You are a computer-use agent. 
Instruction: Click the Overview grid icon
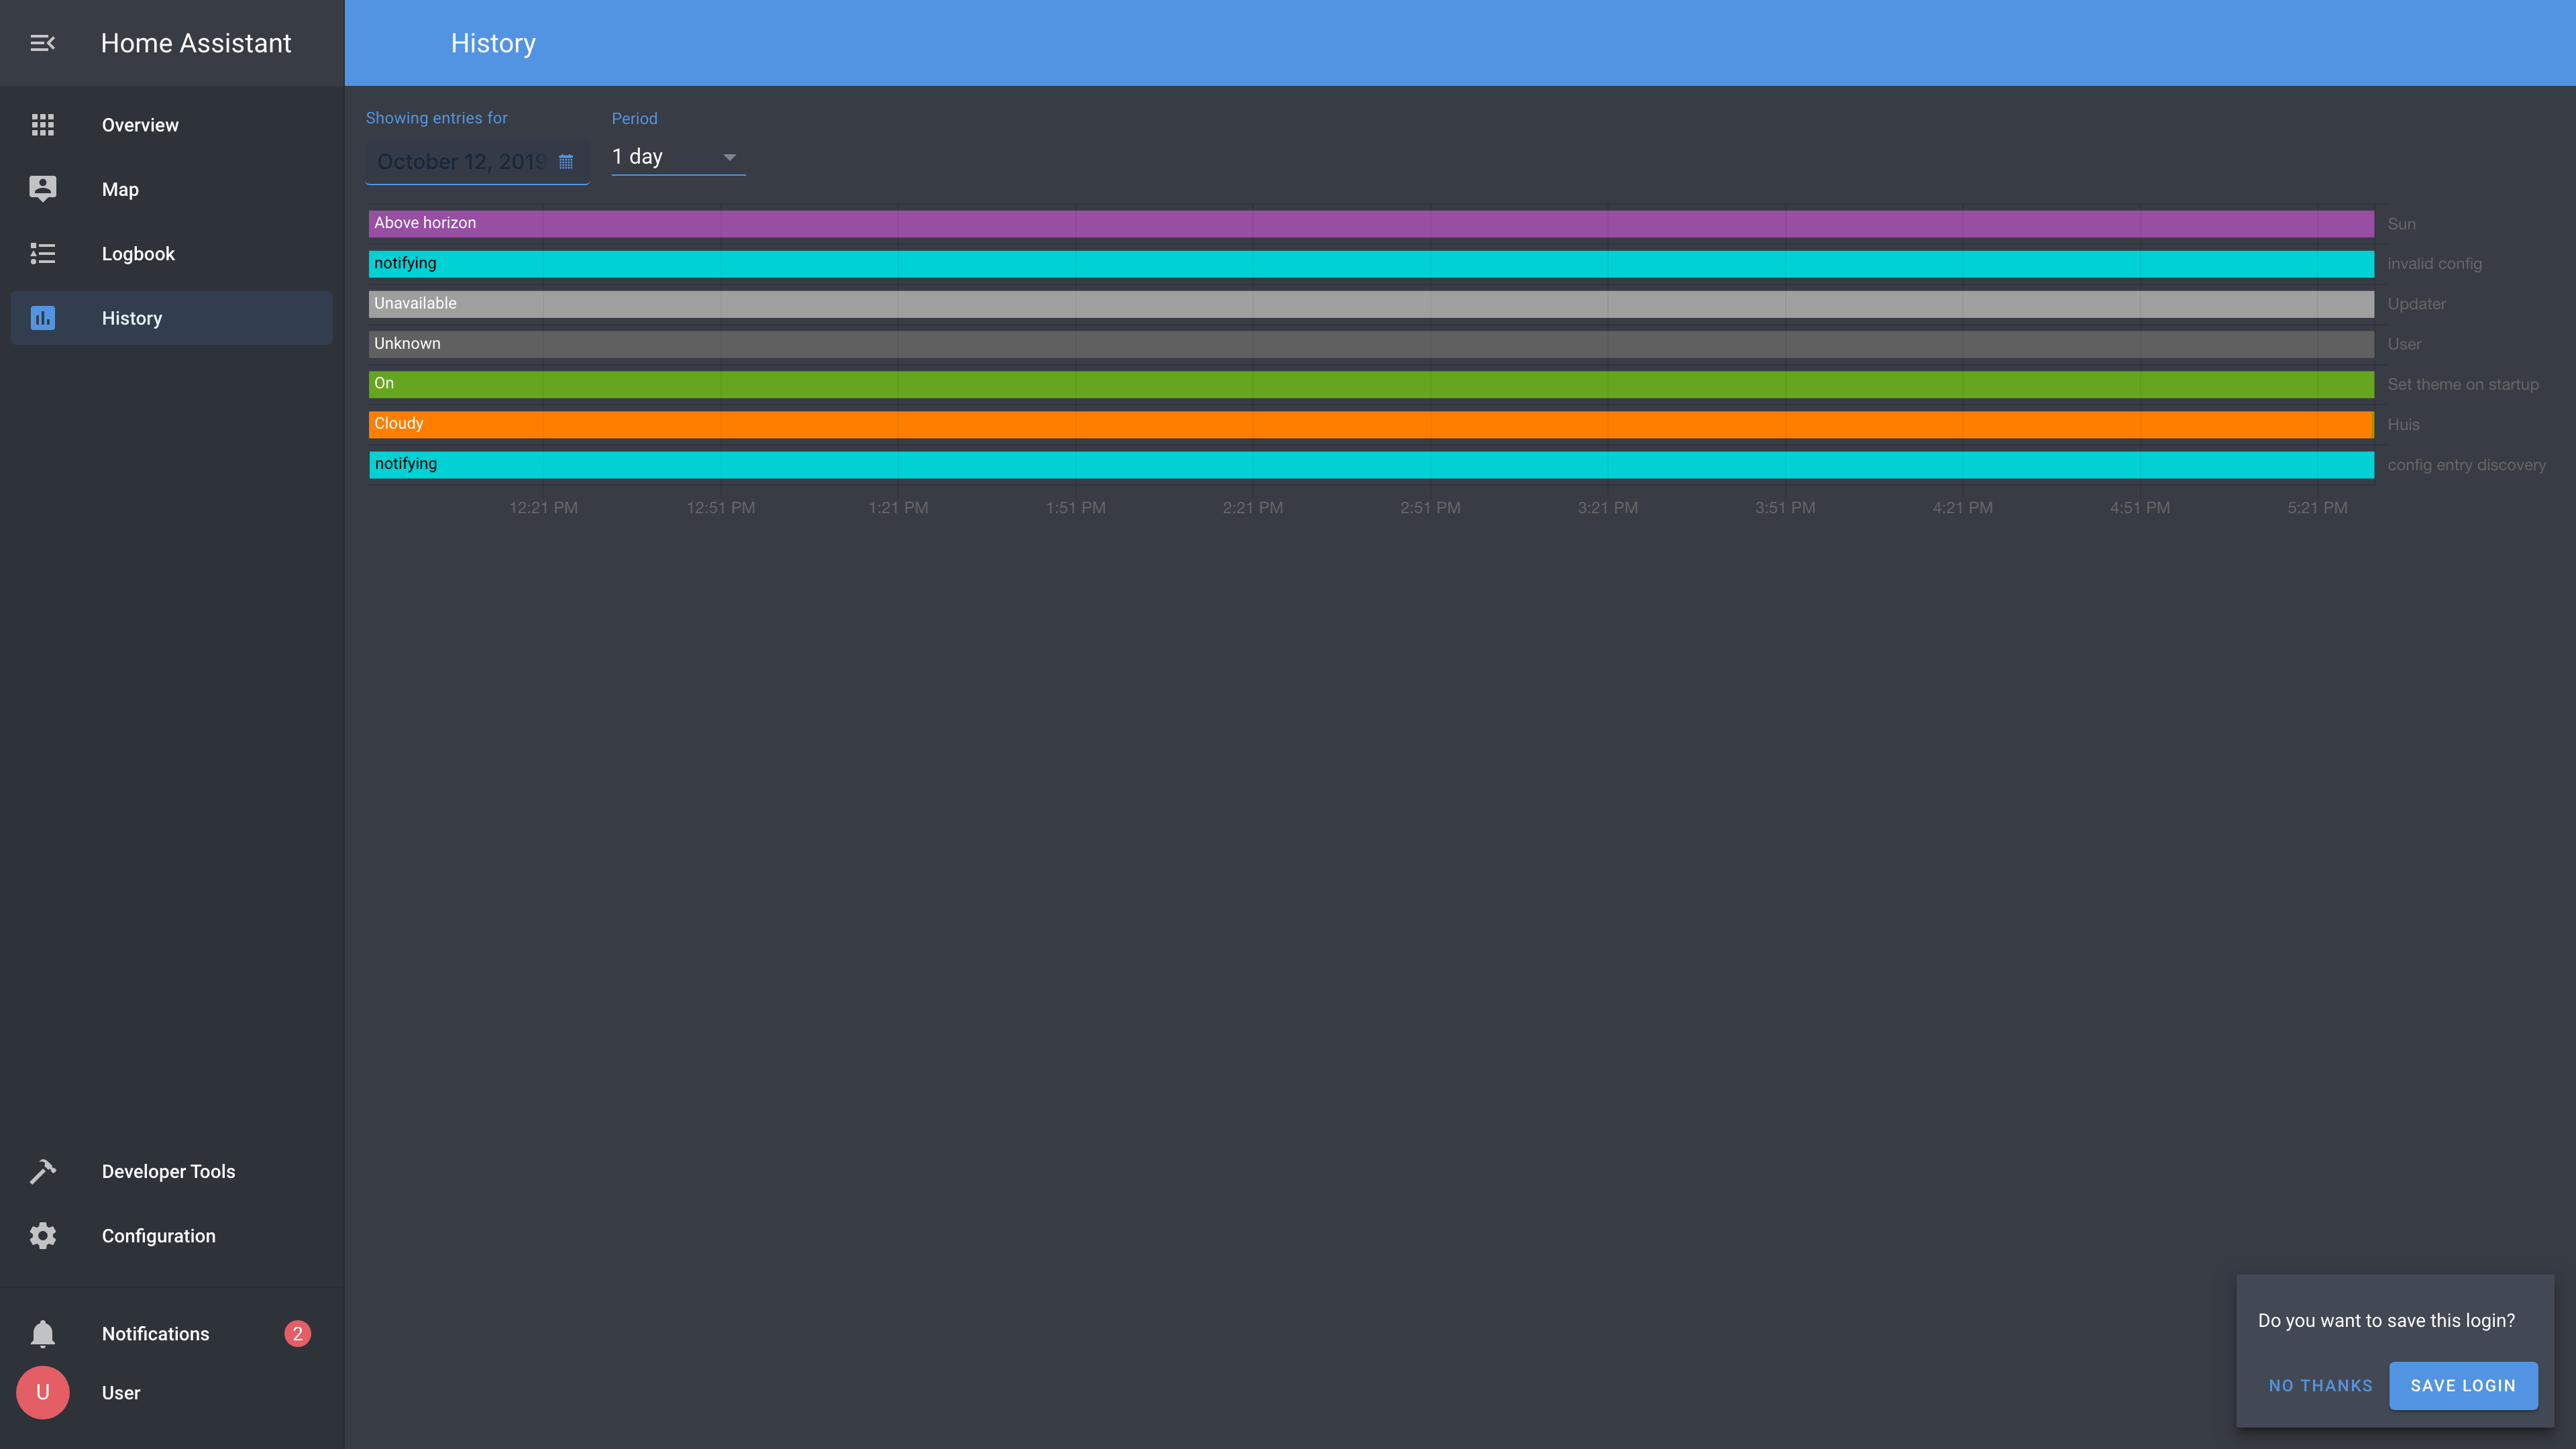(x=42, y=125)
